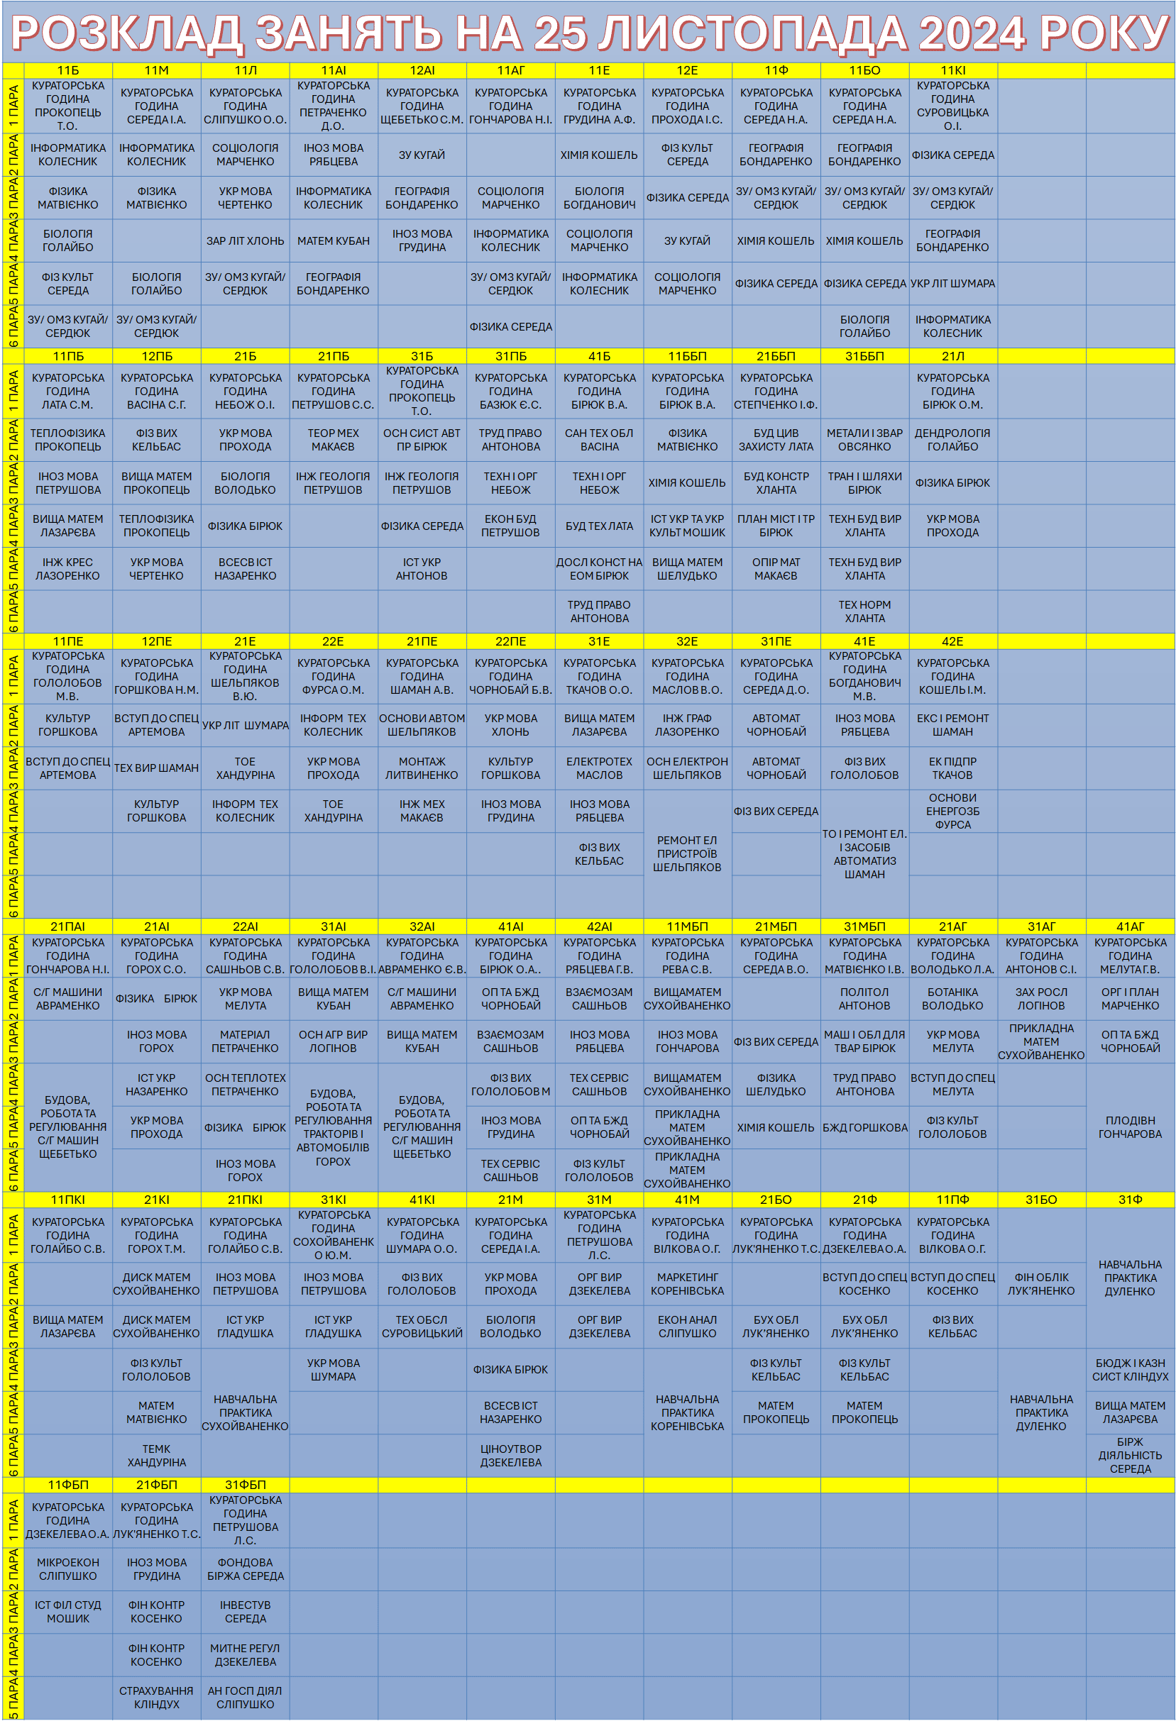Click group header '22ПЕ'
Viewport: 1176px width, 1721px height.
(510, 641)
